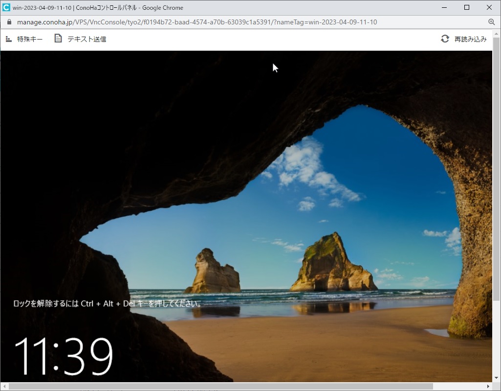Click the horizontal scrollbar thumb
This screenshot has width=501, height=391.
(x=220, y=387)
